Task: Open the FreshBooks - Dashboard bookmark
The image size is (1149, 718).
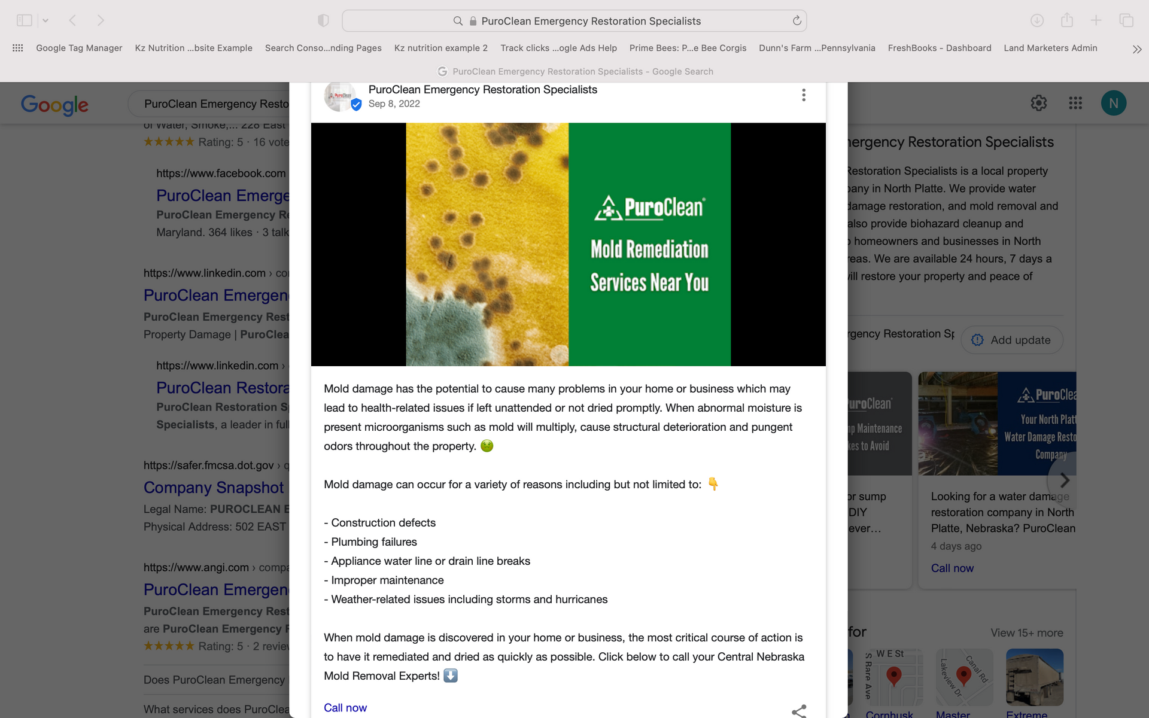Action: [939, 48]
